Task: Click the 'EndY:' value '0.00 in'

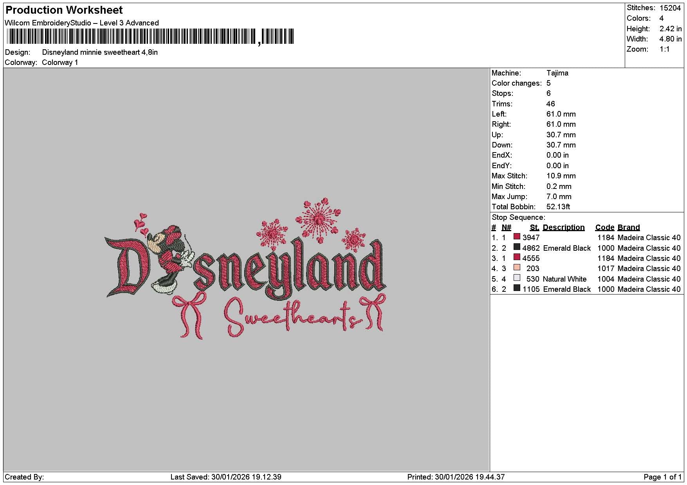Action: (x=557, y=166)
